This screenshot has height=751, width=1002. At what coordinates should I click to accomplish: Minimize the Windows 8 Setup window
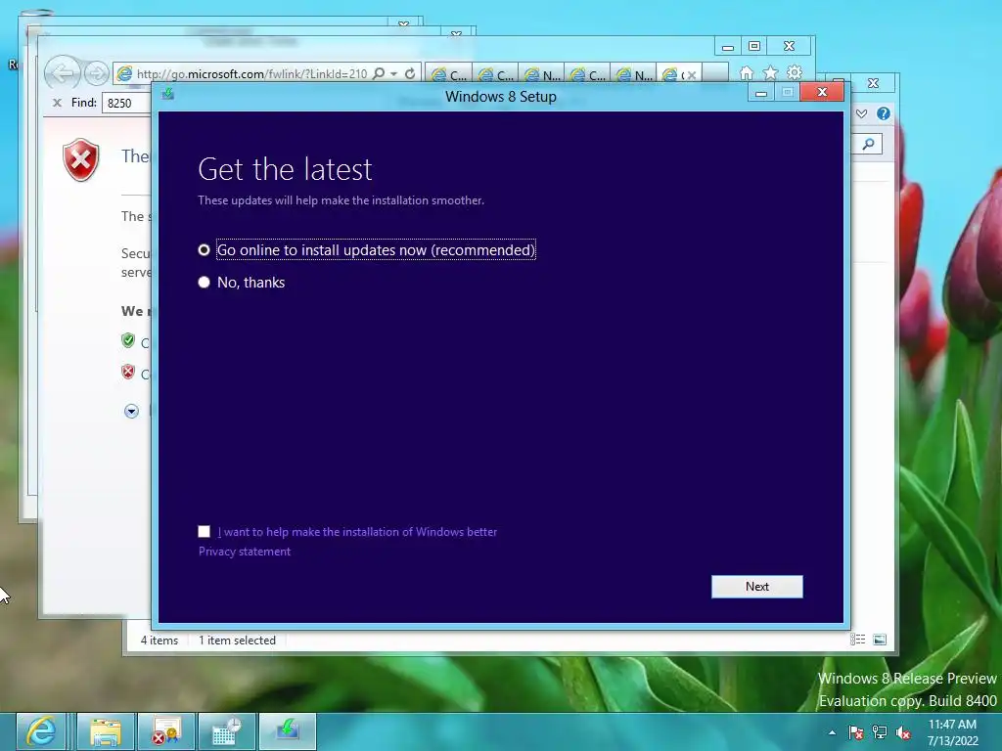[x=760, y=93]
